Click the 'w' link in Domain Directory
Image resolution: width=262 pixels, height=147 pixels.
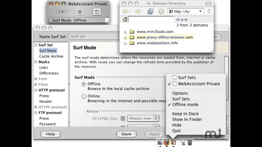(x=186, y=19)
